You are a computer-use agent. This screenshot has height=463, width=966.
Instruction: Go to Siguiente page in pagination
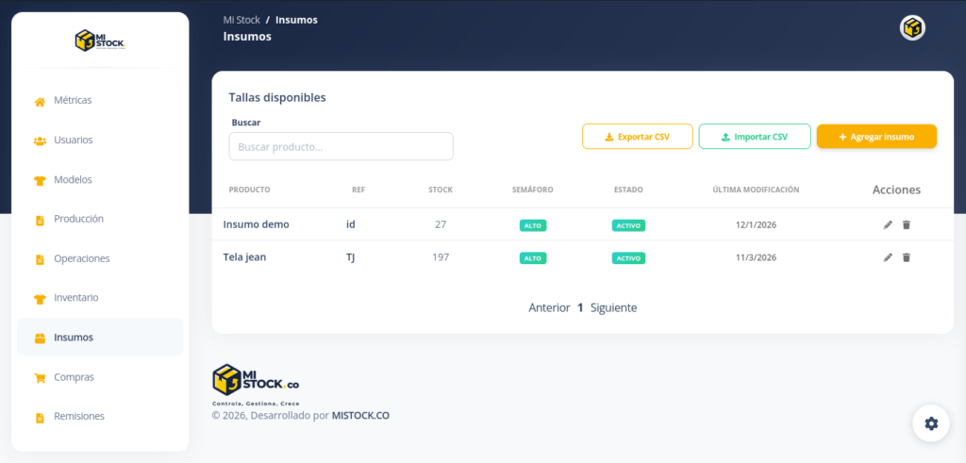tap(613, 307)
